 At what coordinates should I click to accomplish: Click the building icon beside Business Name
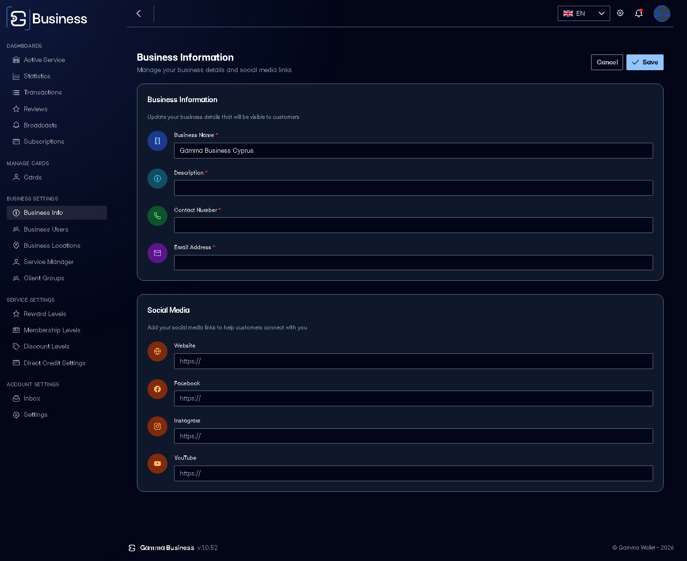[x=157, y=141]
